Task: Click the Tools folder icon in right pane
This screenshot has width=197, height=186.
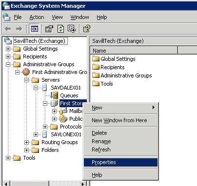Action: [x=96, y=83]
